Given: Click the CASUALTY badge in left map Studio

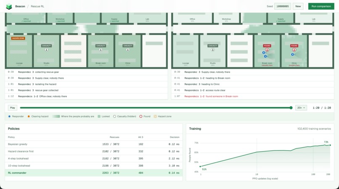Looking at the screenshot, I should click(47, 46).
